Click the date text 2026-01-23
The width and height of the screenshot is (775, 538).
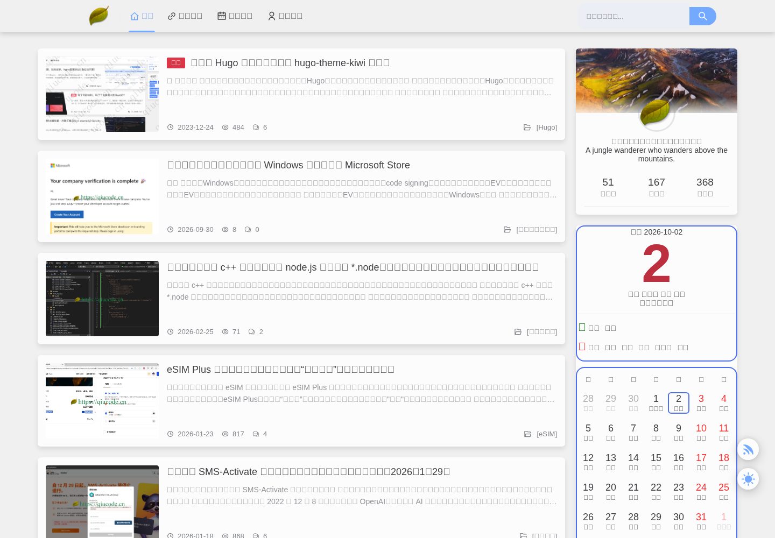click(x=195, y=434)
